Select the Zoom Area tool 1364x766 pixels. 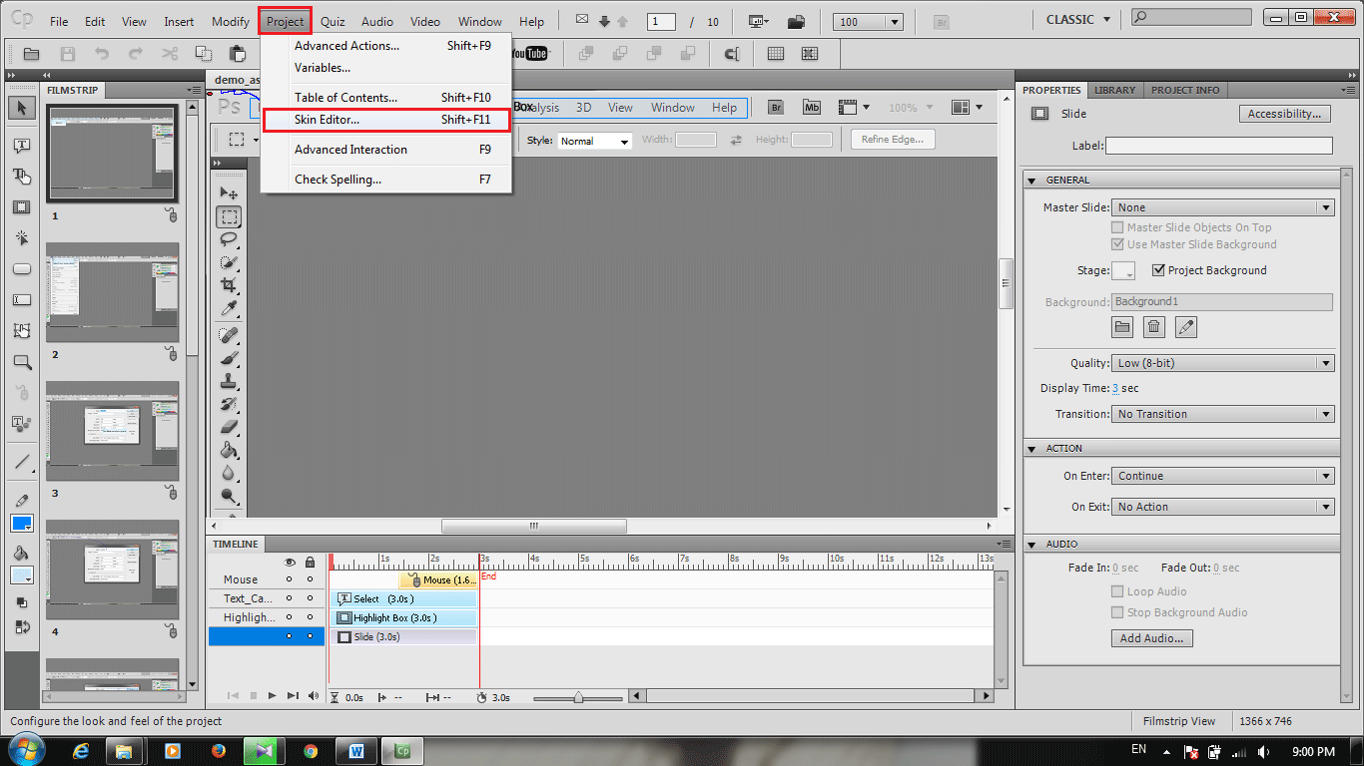pos(21,362)
